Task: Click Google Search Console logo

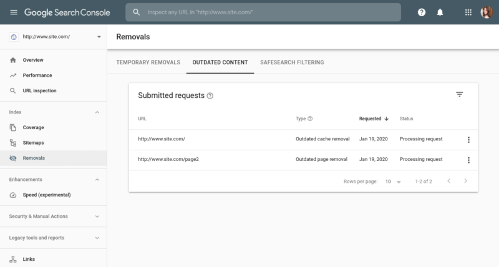Action: (67, 12)
